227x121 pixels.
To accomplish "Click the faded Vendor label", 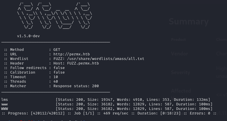I will tap(179, 54).
